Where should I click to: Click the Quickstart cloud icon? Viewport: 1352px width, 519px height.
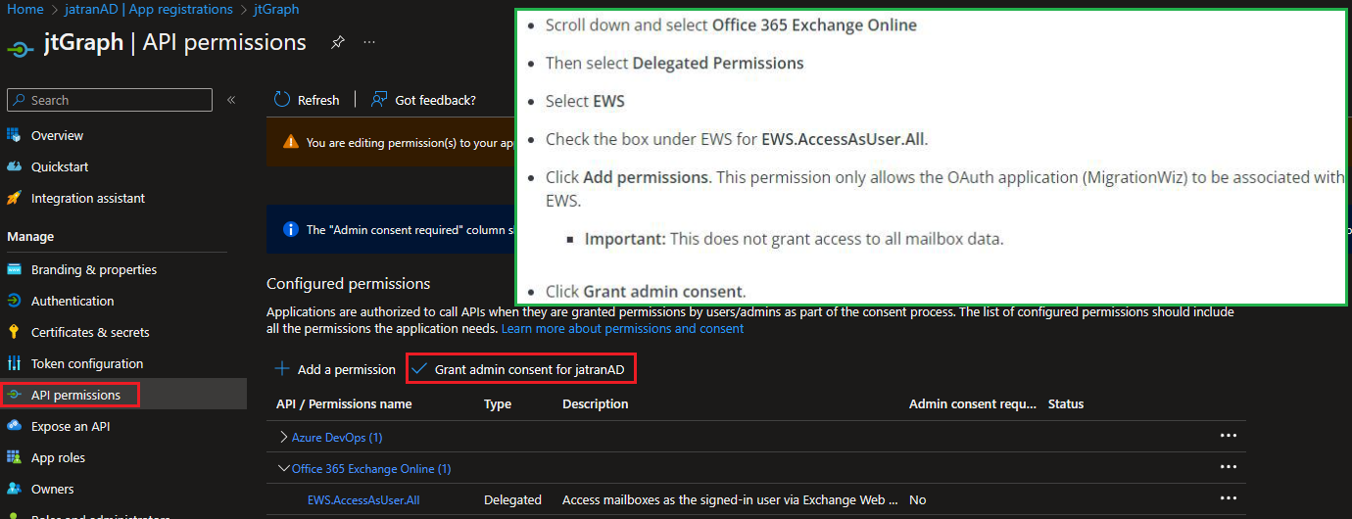tap(14, 166)
